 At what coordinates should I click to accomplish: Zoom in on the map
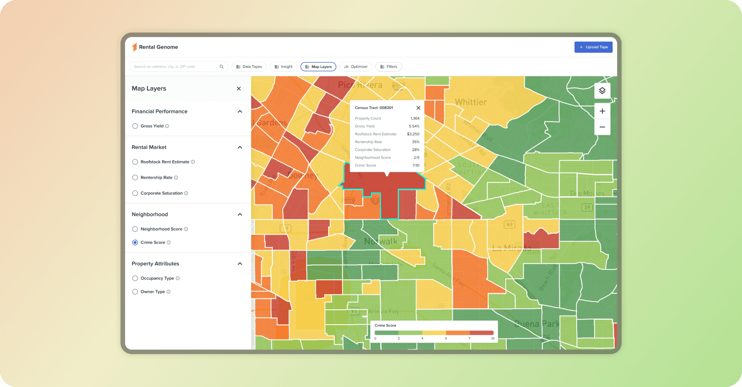coord(602,111)
